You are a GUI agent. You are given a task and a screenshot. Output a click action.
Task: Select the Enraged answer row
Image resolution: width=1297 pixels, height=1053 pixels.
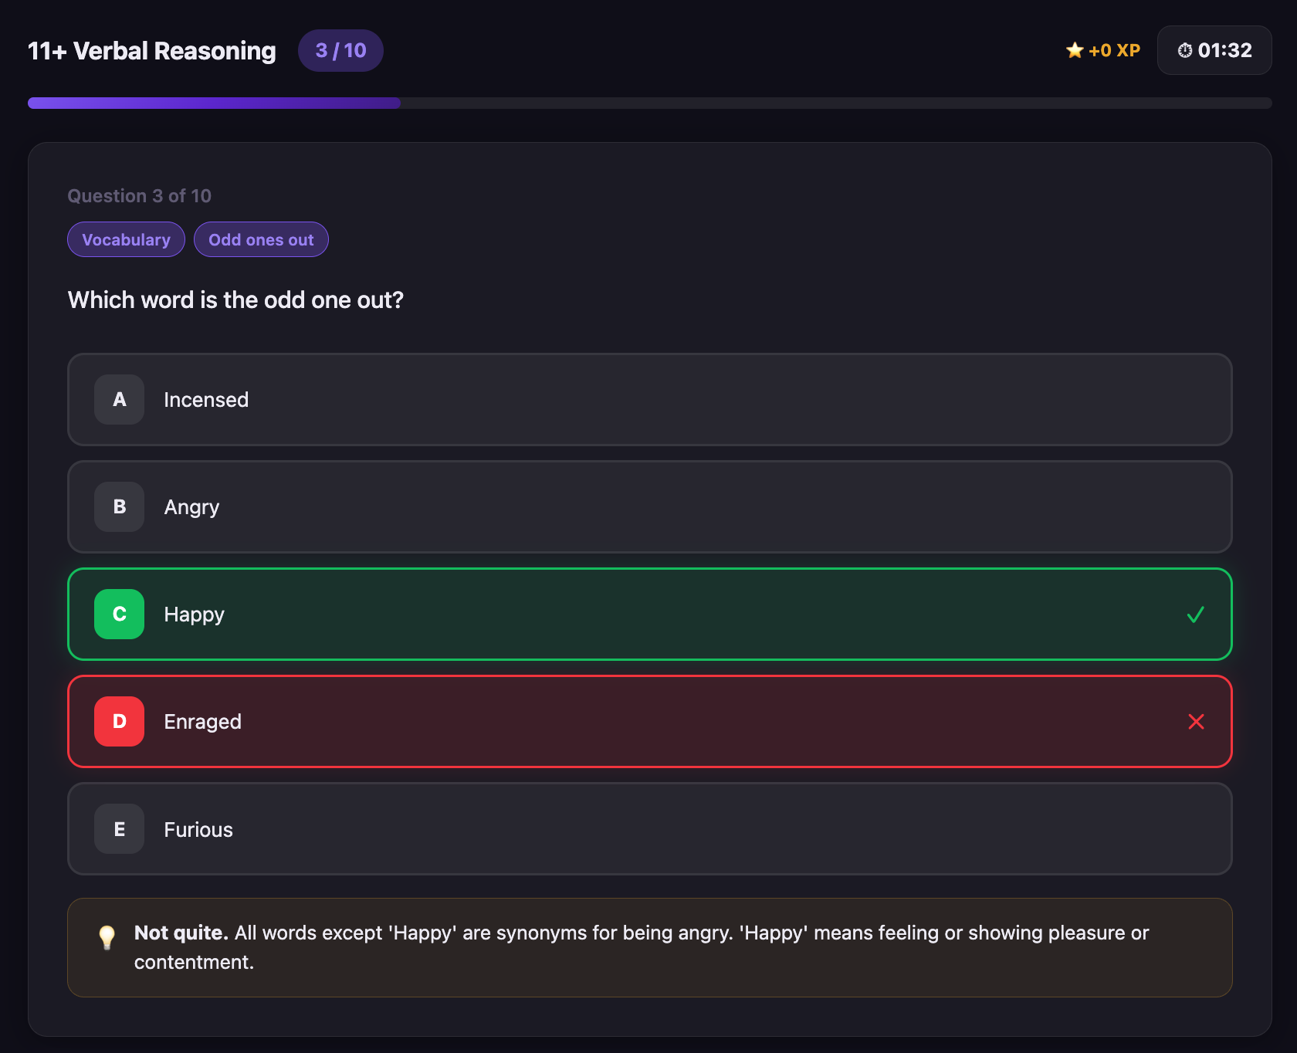coord(648,722)
